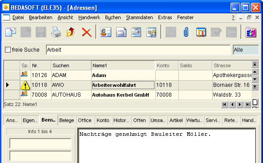Click the blue paperclip attachment icon
Viewport: 263px width, 163px height.
pos(186,32)
